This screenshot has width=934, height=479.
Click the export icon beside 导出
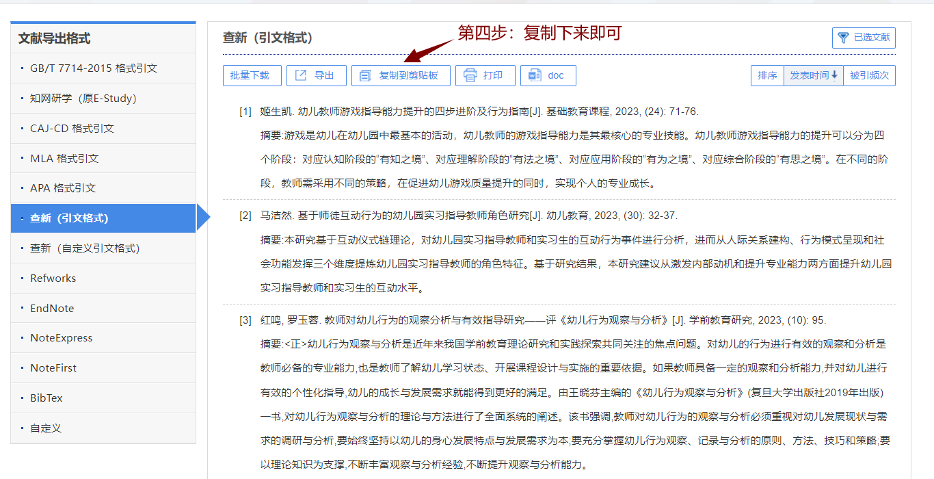pyautogui.click(x=301, y=75)
